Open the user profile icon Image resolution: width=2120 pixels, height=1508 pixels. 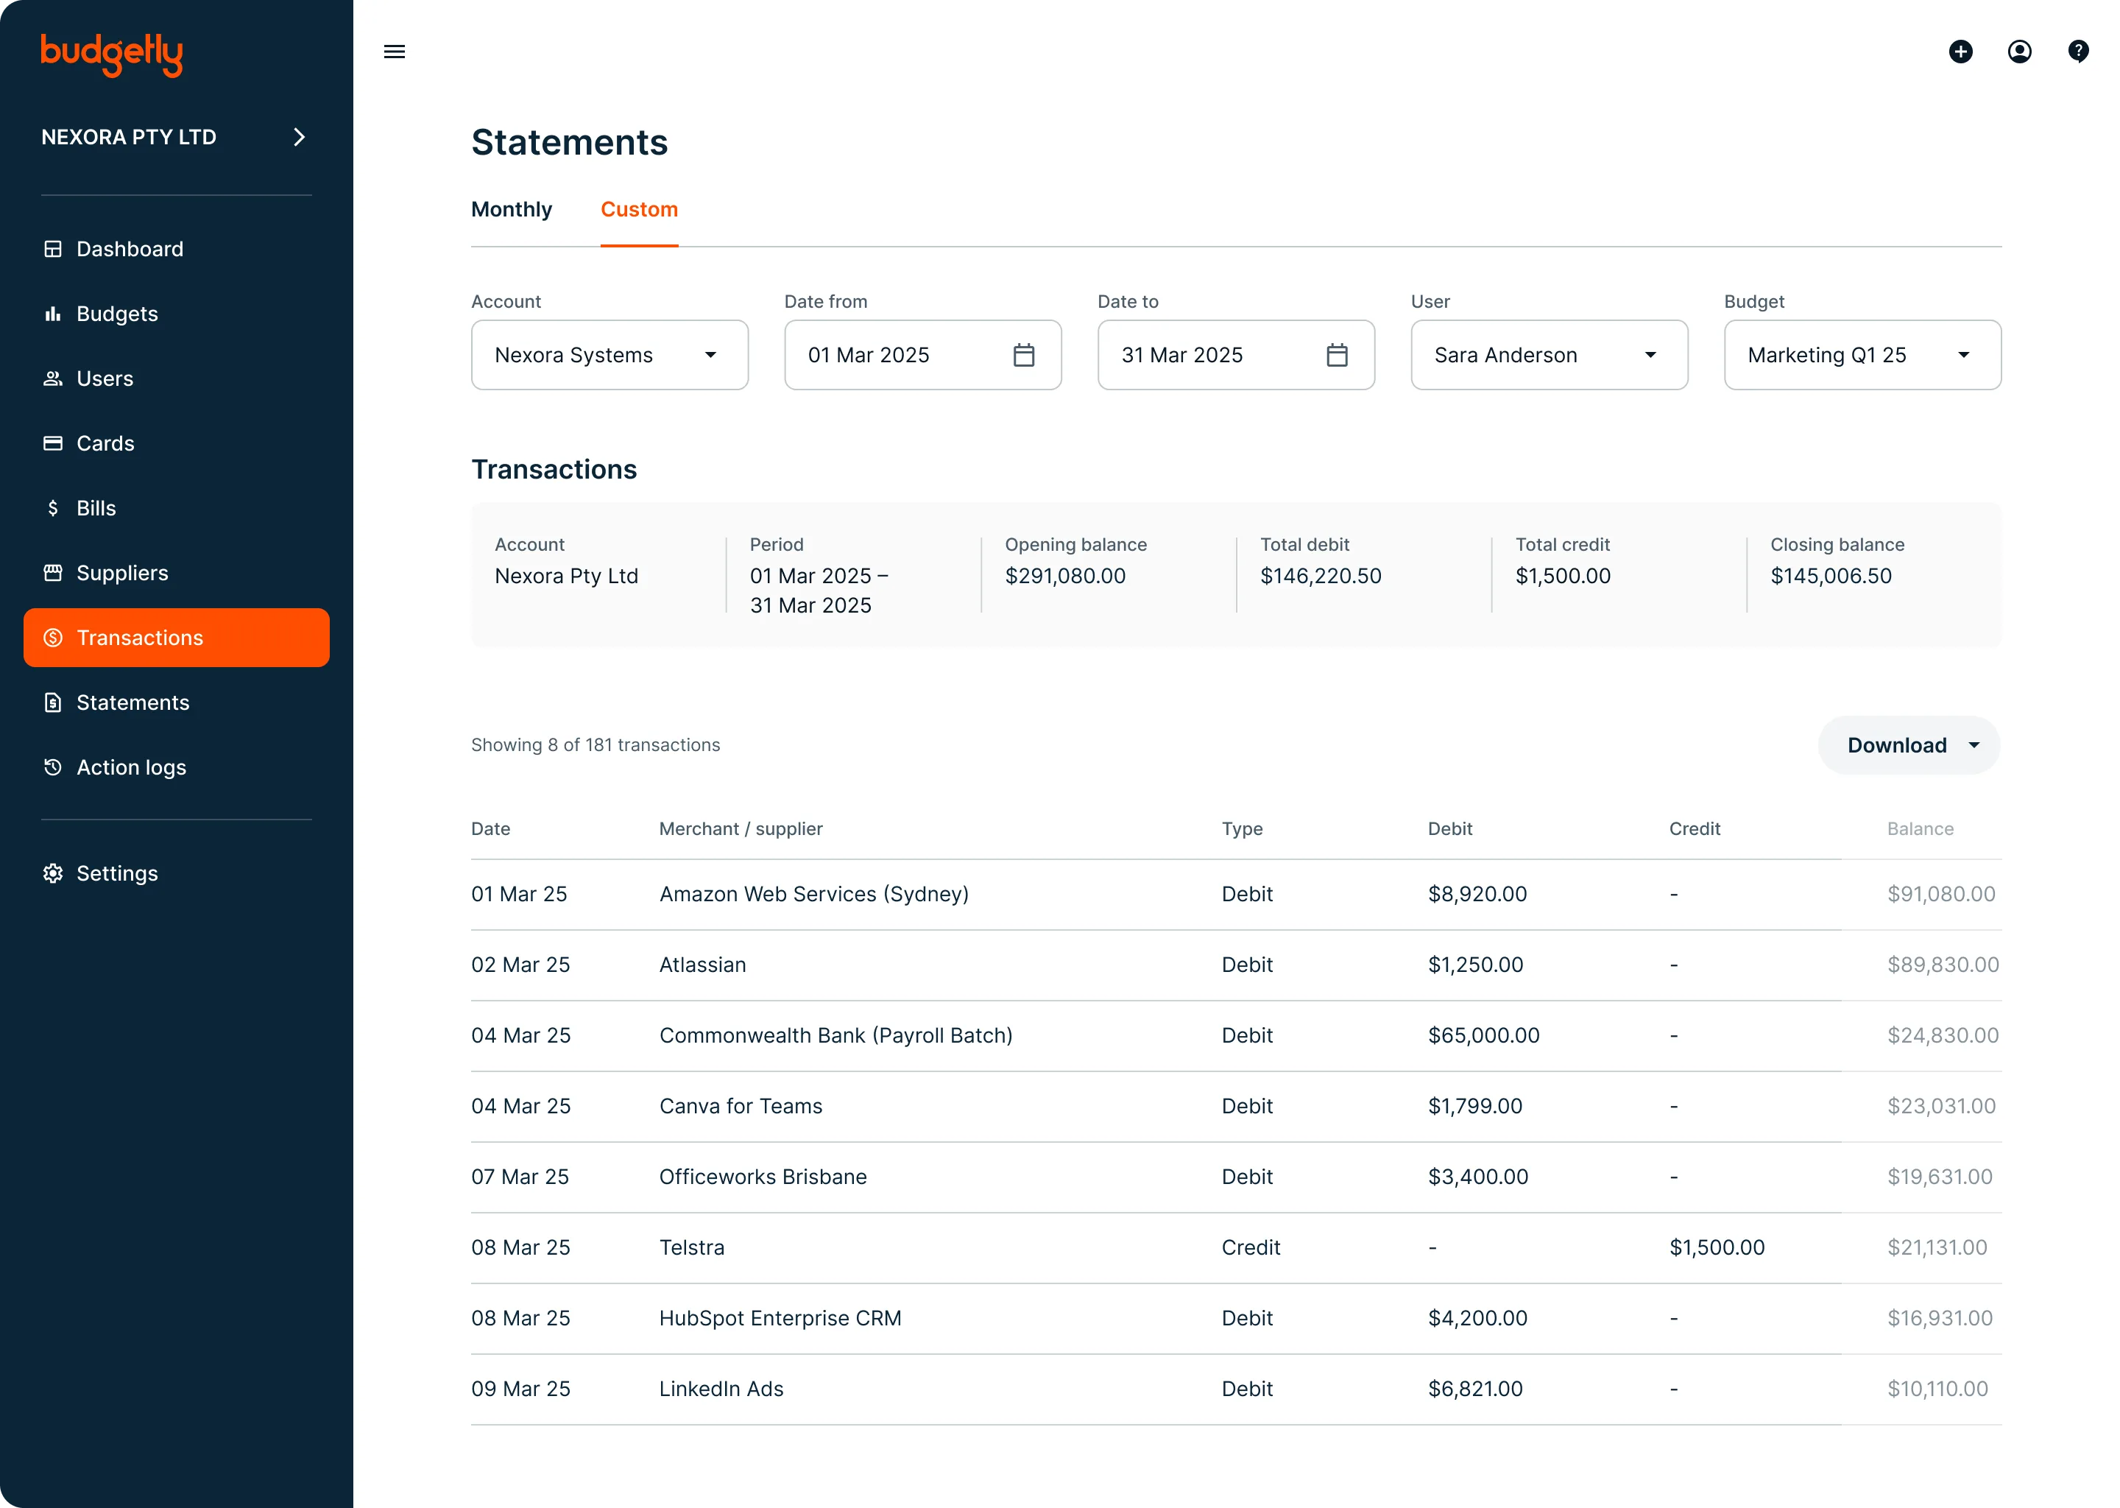[2020, 52]
